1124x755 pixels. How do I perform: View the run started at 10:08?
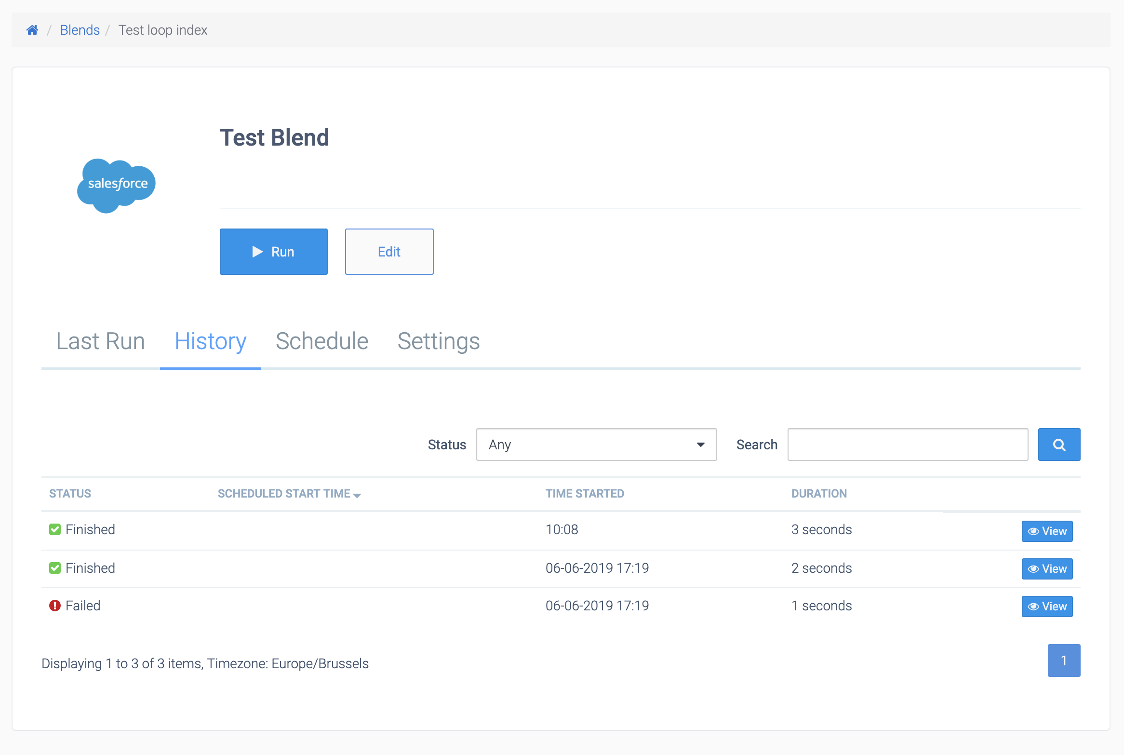[x=1047, y=531]
